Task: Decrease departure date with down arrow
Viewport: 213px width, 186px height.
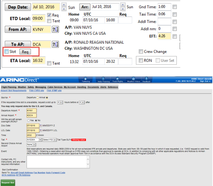Action: (x=64, y=9)
